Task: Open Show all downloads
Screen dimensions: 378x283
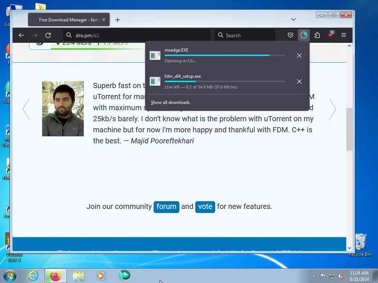Action: point(170,102)
